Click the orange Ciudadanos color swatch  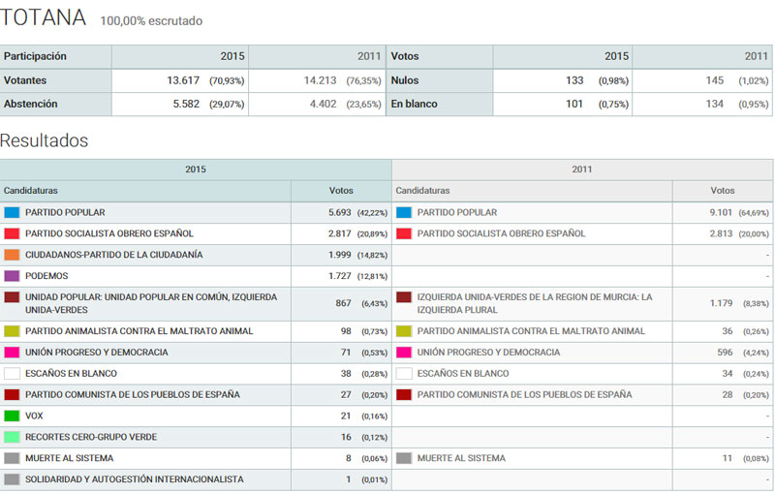pos(12,255)
